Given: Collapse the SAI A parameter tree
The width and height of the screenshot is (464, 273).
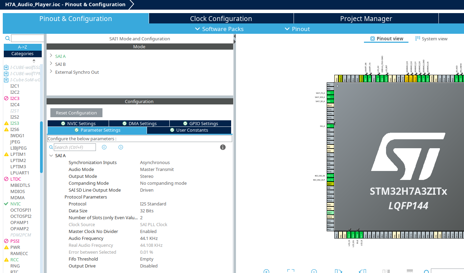Looking at the screenshot, I should [51, 155].
